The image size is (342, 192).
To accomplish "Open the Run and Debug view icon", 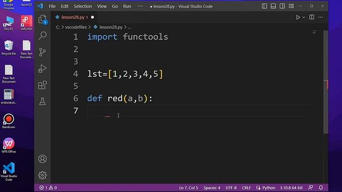I will tap(43, 69).
